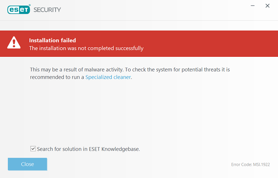This screenshot has width=278, height=178.
Task: Click the SECURITY title text
Action: (47, 9)
